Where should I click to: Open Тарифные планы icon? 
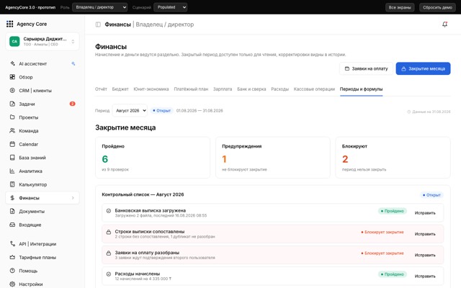[x=12, y=258]
